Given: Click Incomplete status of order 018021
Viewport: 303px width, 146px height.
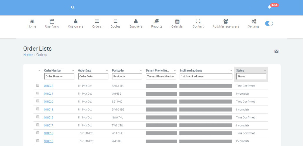Looking at the screenshot, I should pyautogui.click(x=243, y=94).
